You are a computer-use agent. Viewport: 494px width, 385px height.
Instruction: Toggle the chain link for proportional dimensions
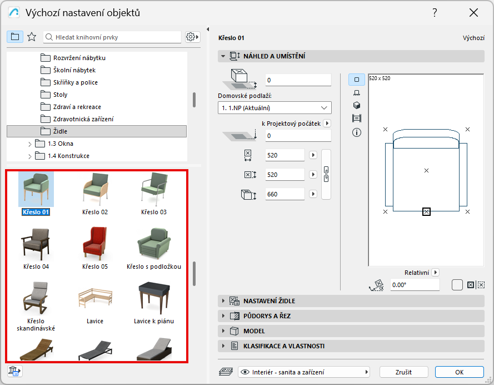tap(327, 174)
